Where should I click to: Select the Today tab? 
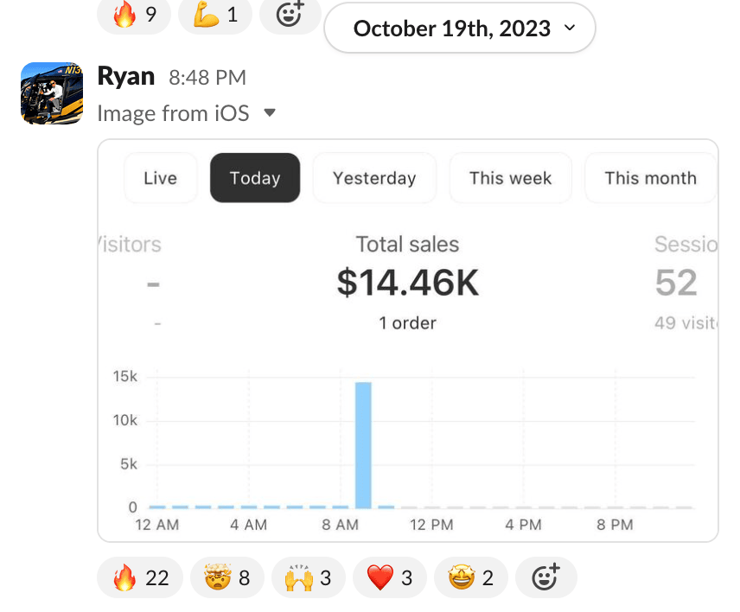[255, 178]
